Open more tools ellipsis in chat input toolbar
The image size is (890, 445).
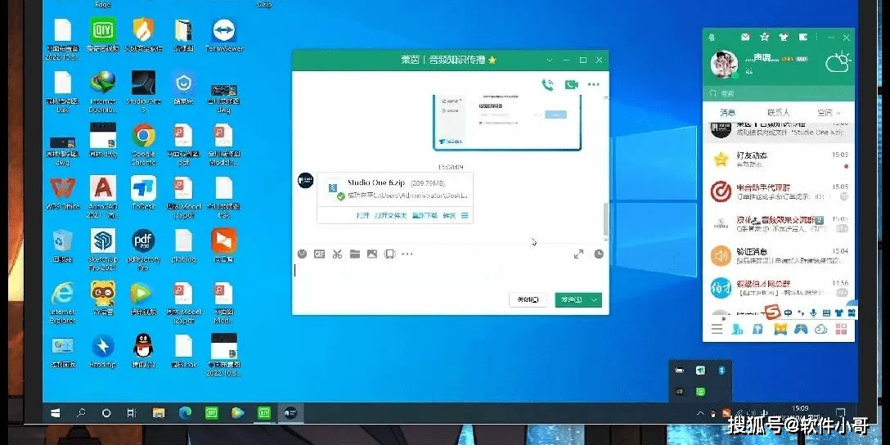point(407,254)
